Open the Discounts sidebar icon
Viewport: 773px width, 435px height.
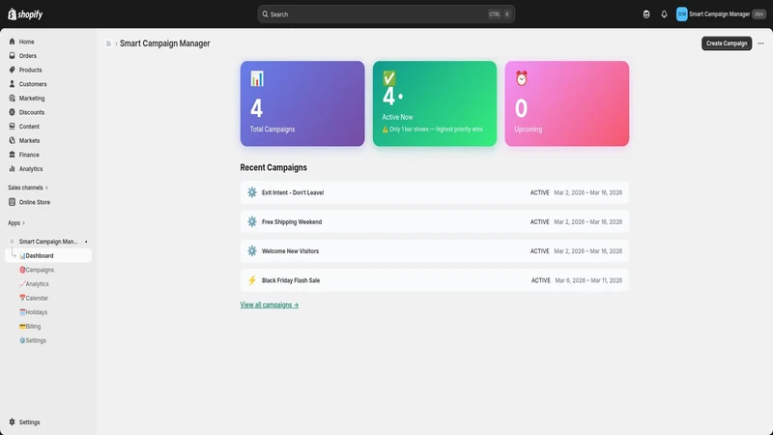pos(12,112)
